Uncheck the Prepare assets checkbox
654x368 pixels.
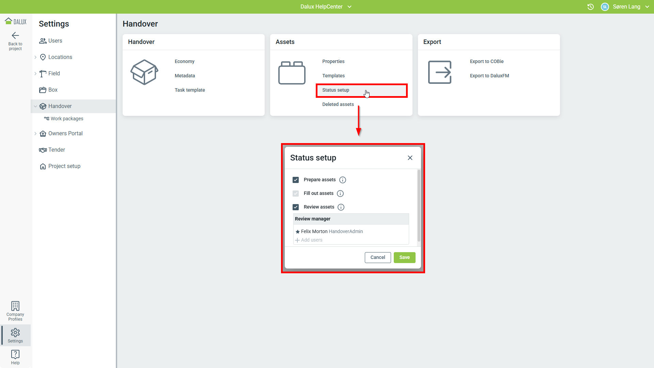coord(296,180)
